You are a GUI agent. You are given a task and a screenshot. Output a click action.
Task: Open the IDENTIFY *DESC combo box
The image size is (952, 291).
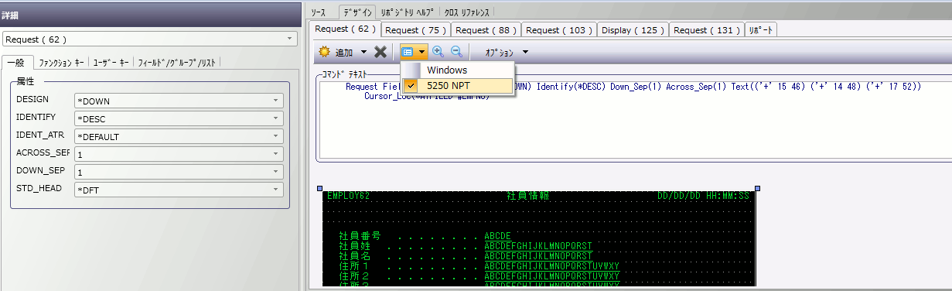point(179,118)
